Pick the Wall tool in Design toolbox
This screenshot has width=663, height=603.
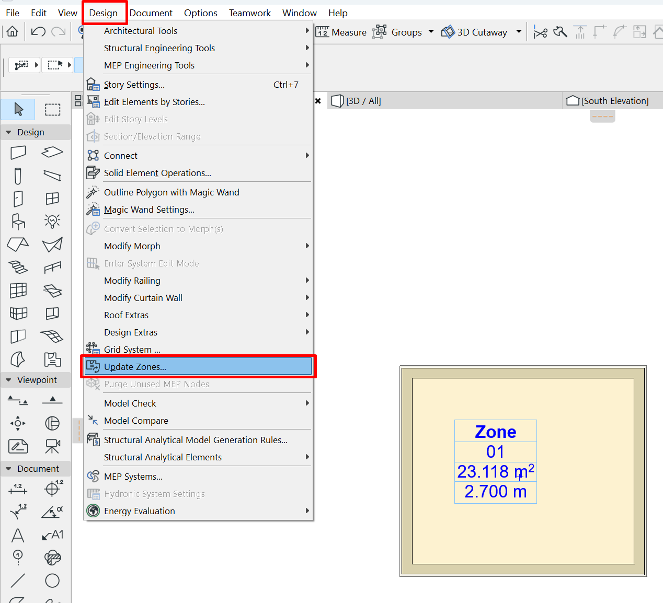click(x=18, y=152)
